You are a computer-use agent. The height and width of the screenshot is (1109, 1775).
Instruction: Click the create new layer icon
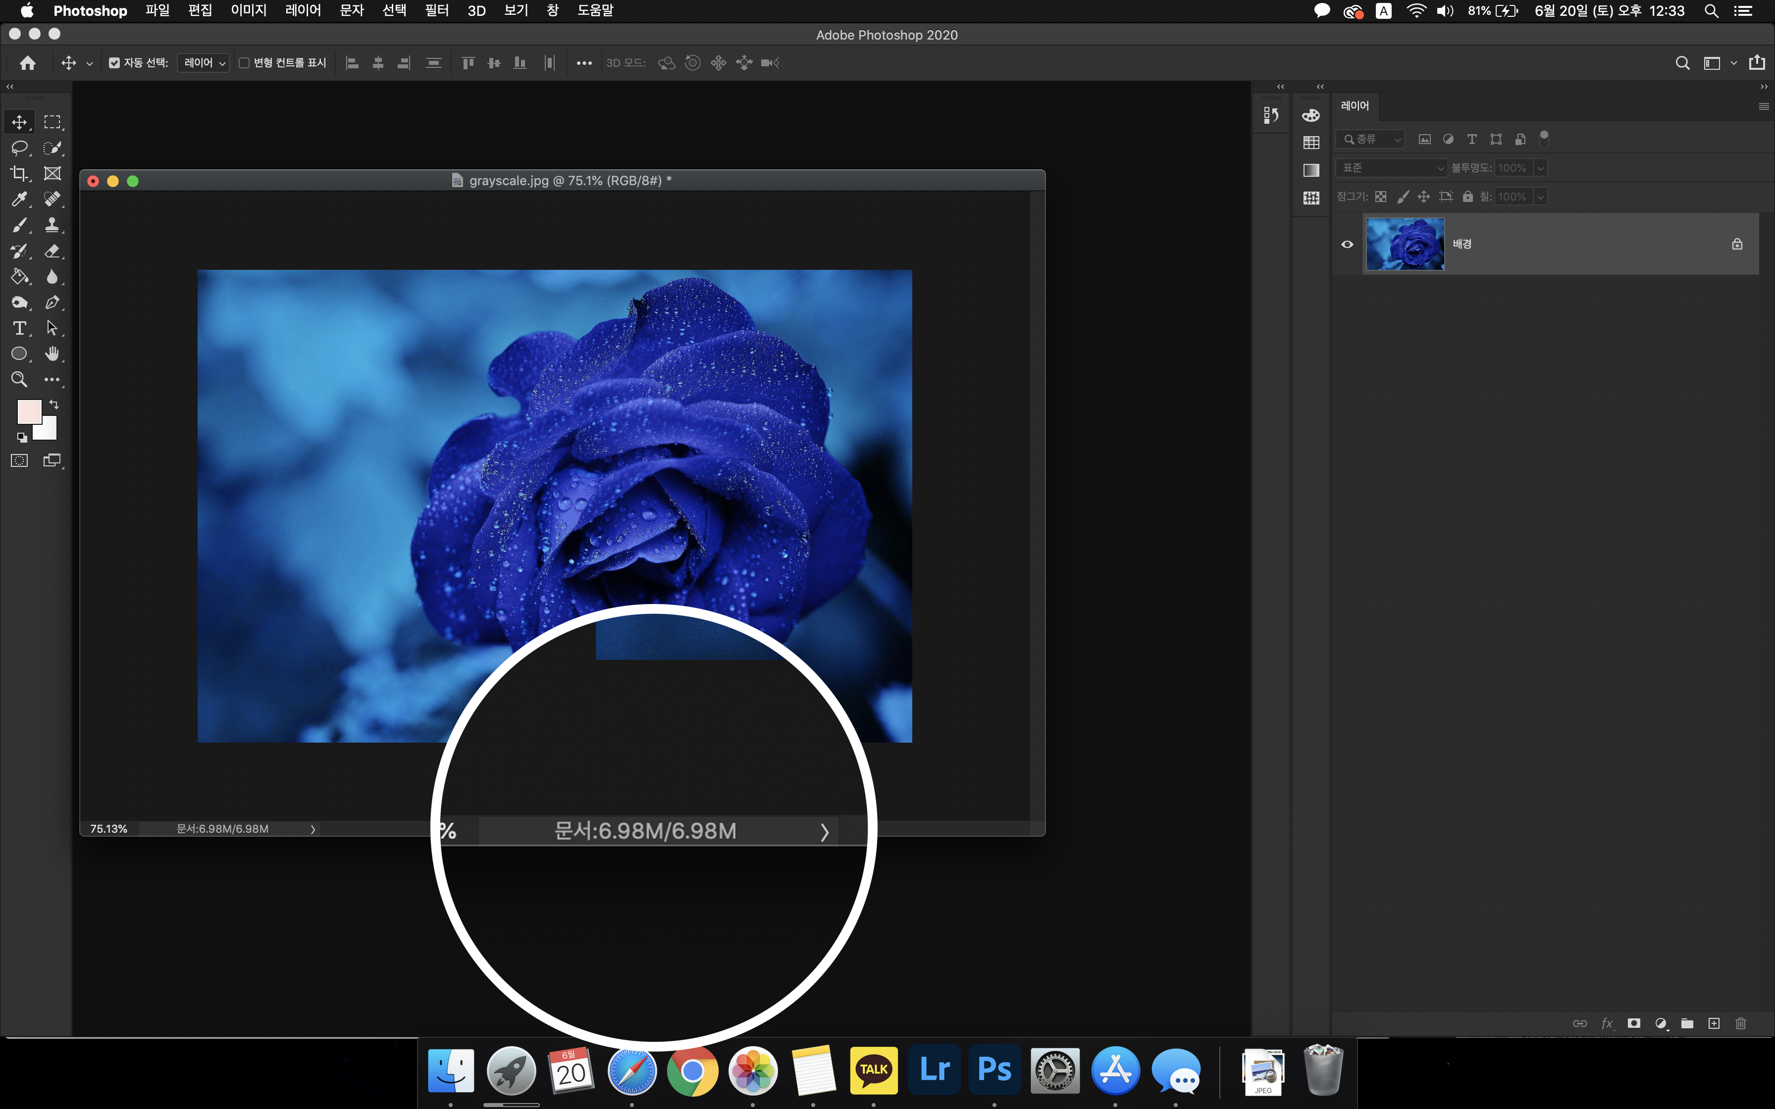click(x=1714, y=1023)
